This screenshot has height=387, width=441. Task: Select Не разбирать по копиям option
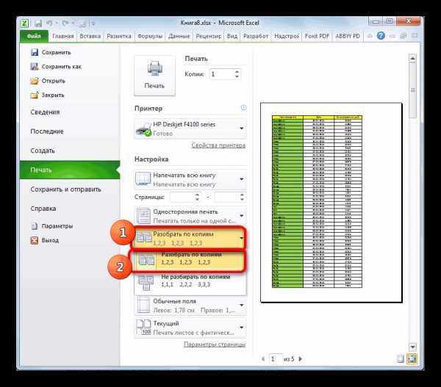pyautogui.click(x=190, y=283)
